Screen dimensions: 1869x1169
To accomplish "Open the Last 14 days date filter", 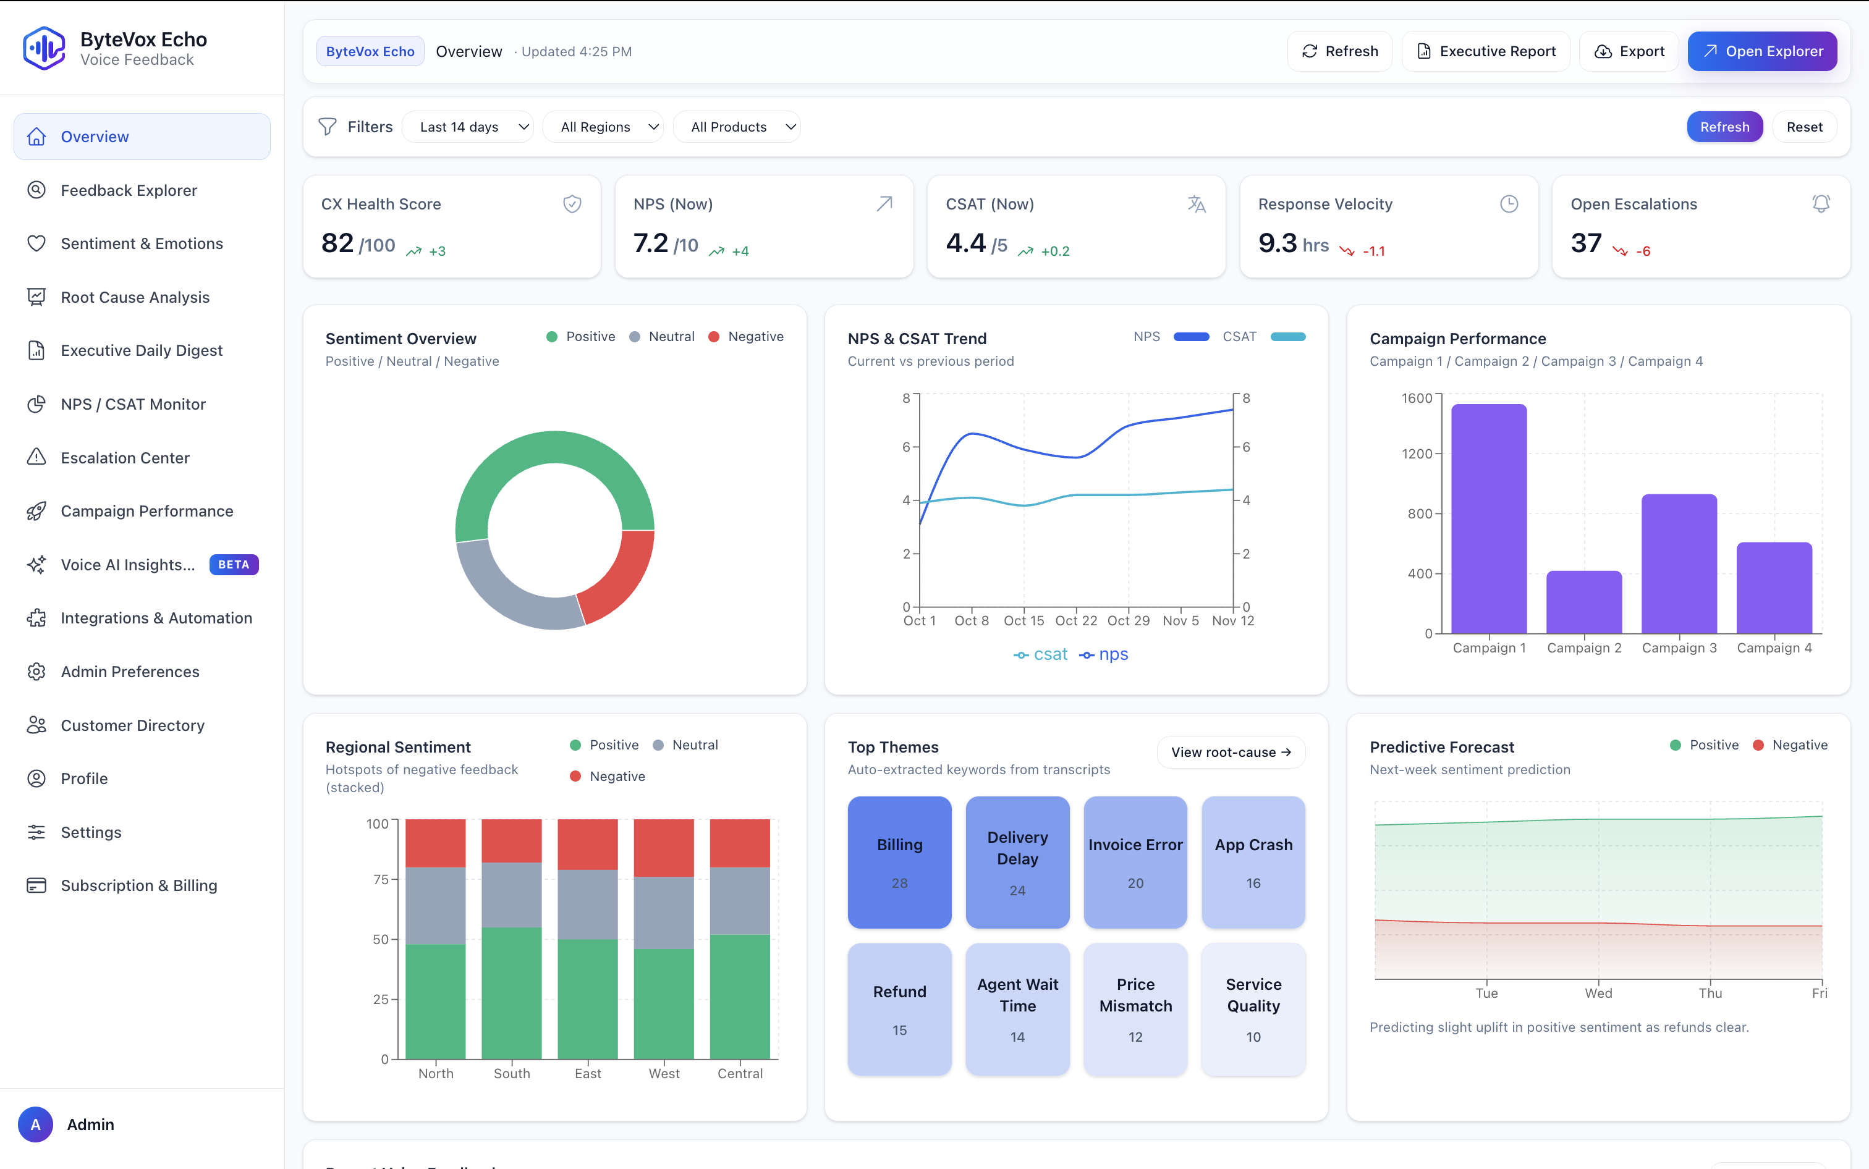I will [468, 126].
